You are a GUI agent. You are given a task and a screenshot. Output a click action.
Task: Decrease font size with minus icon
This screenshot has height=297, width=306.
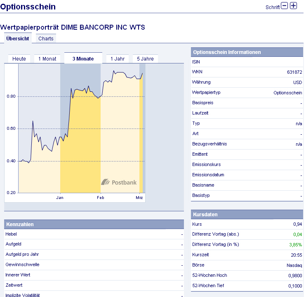(x=284, y=6)
